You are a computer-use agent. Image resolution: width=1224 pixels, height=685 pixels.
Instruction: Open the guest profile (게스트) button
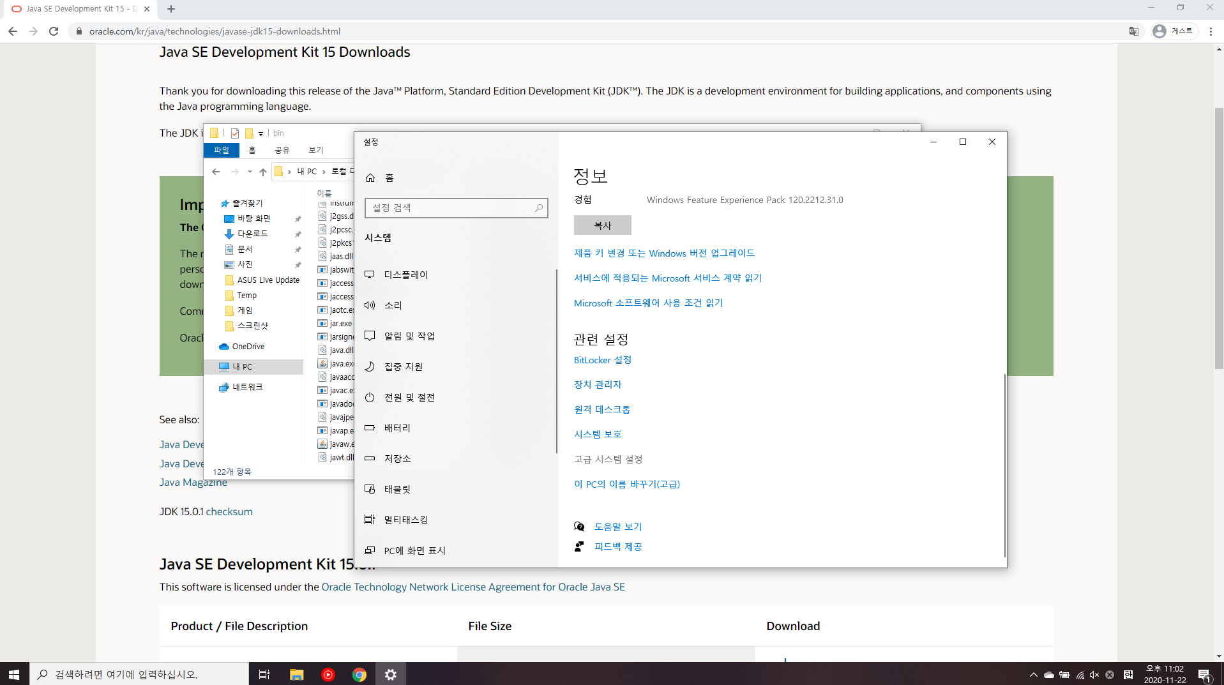pos(1174,31)
